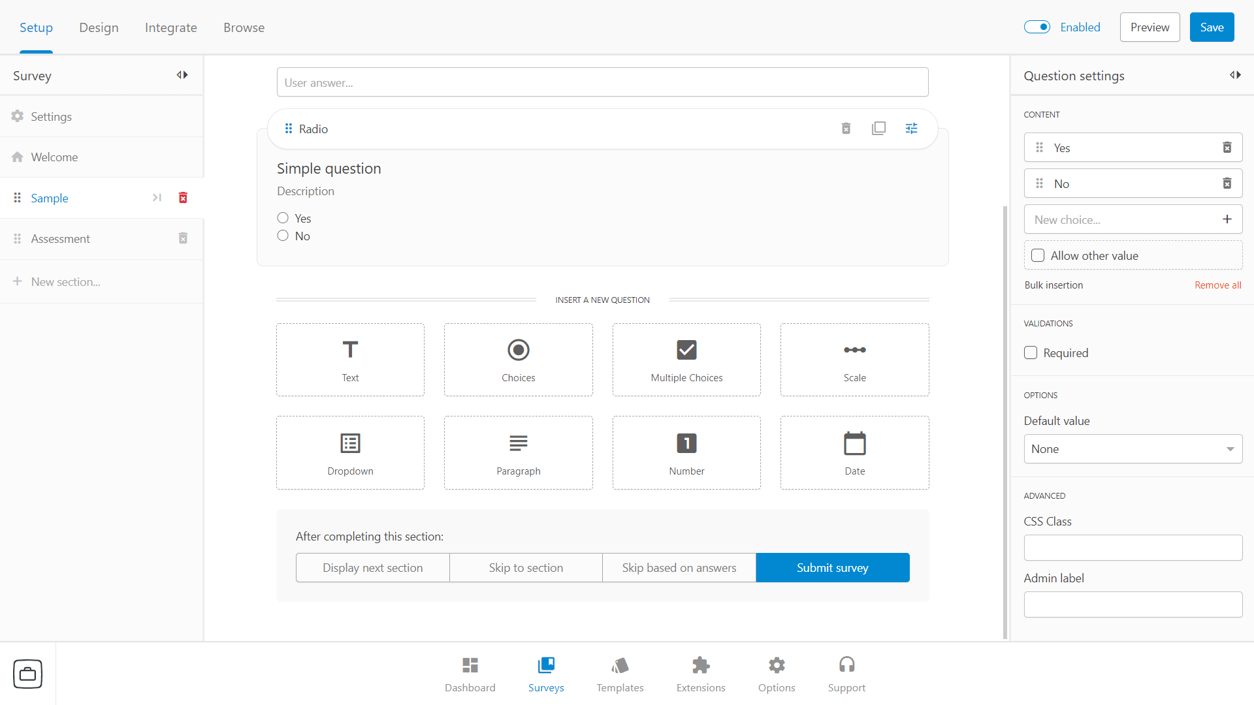Open Radio question settings sliders icon
1254x705 pixels.
[911, 129]
